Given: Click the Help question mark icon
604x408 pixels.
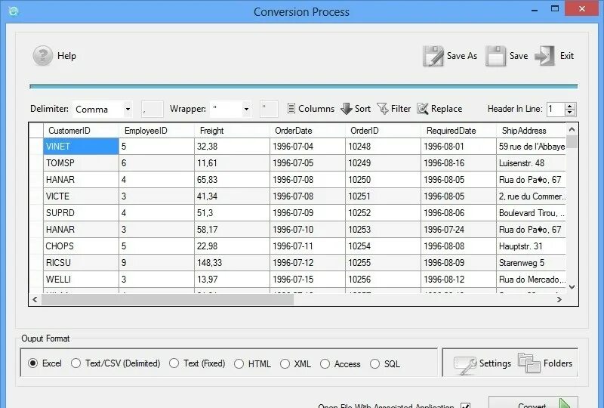Looking at the screenshot, I should pos(42,56).
